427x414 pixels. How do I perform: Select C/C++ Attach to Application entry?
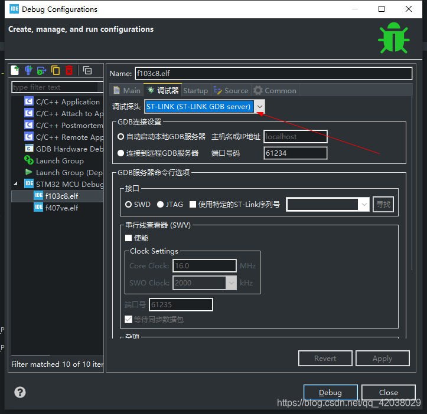63,113
